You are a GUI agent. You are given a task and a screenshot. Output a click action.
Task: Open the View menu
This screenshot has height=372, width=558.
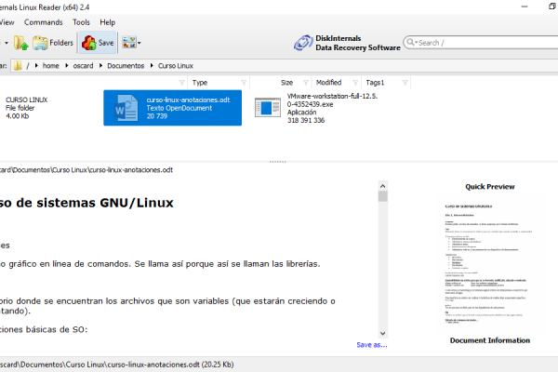[7, 22]
